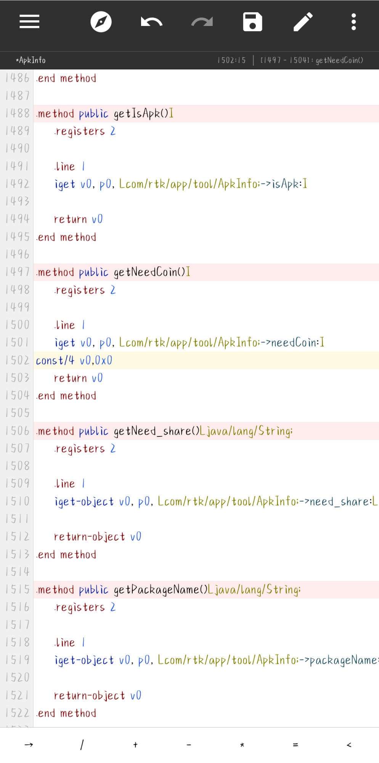This screenshot has height=763, width=379.
Task: Tap the 1502:15 cursor position indicator
Action: pyautogui.click(x=231, y=60)
